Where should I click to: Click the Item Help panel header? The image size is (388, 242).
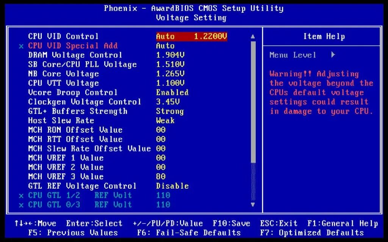[324, 37]
